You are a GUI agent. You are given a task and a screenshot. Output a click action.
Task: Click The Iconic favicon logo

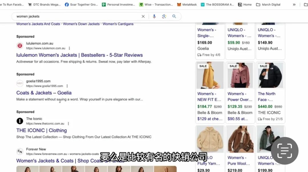20,121
